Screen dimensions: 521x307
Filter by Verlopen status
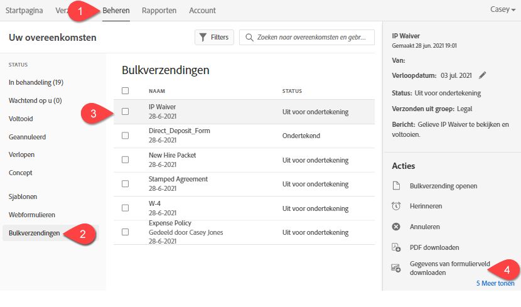pos(21,155)
